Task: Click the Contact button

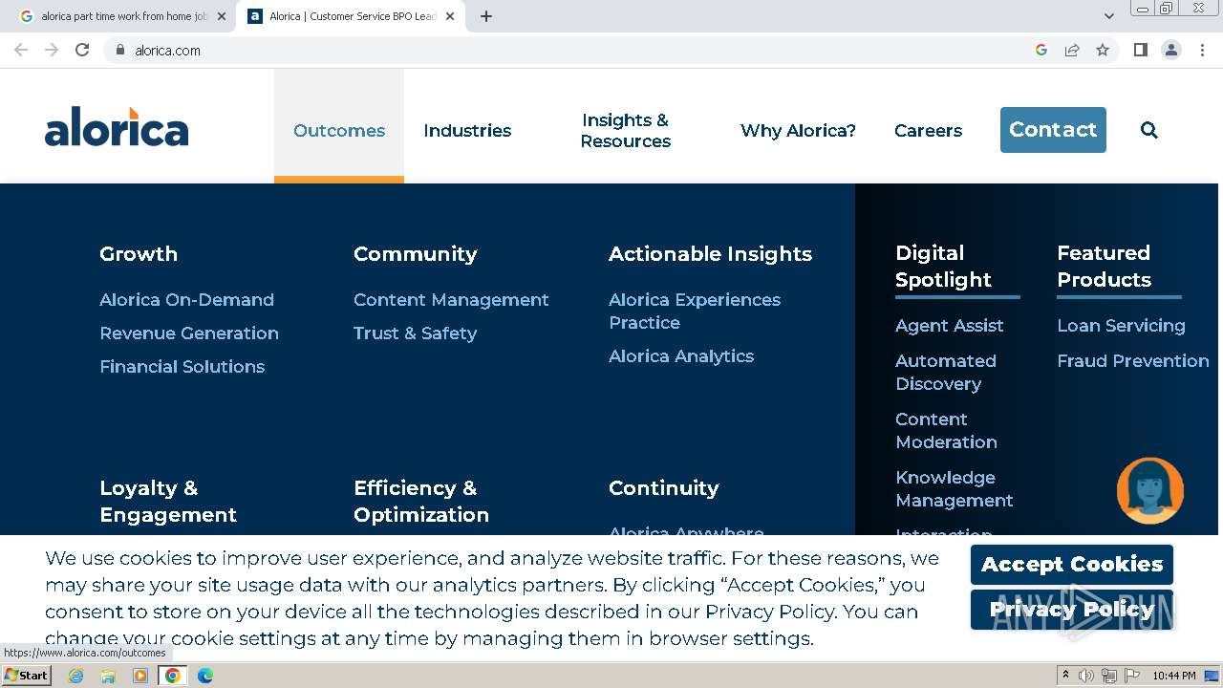Action: click(x=1053, y=130)
